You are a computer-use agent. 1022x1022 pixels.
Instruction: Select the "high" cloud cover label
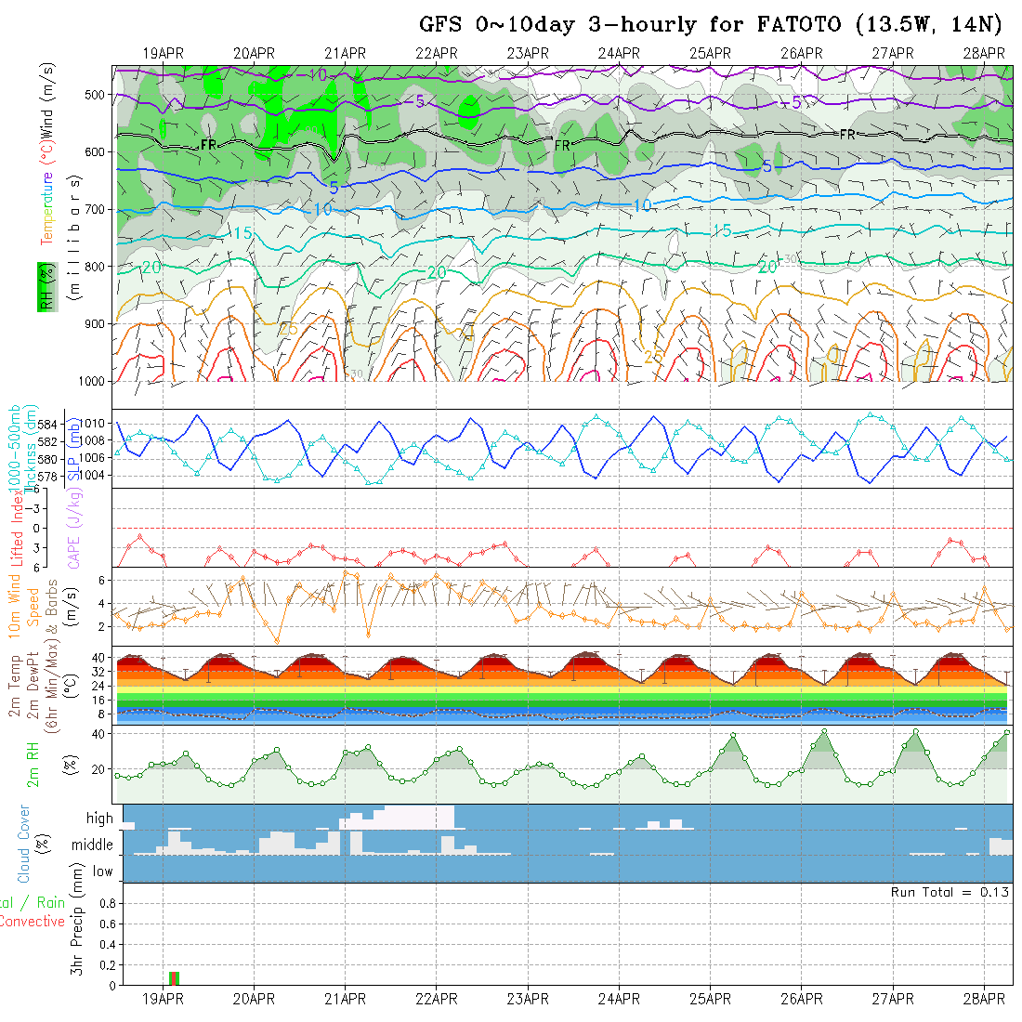click(99, 819)
